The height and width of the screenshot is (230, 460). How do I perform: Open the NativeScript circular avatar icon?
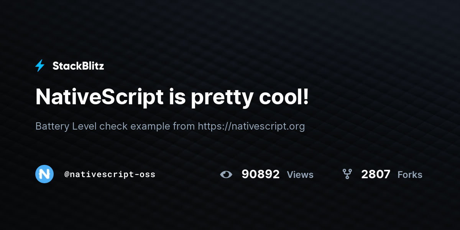tap(44, 174)
